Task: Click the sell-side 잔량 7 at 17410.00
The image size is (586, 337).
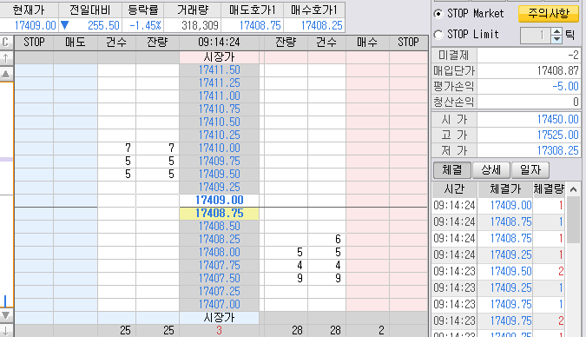Action: 171,149
